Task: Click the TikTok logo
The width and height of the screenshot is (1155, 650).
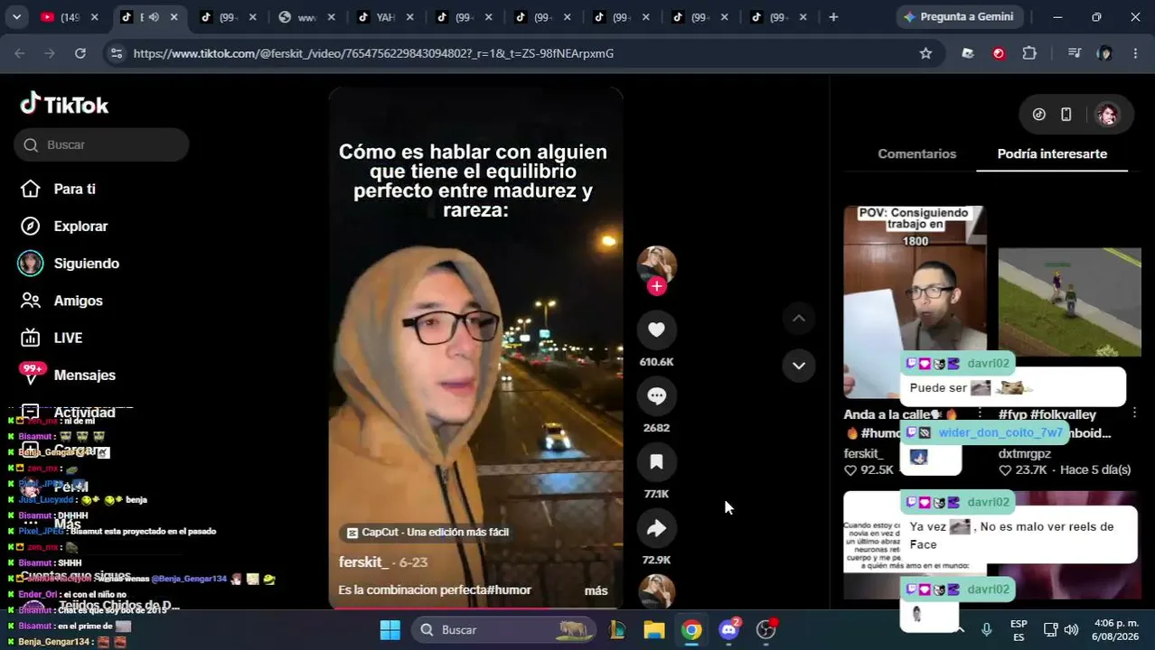Action: click(x=64, y=105)
